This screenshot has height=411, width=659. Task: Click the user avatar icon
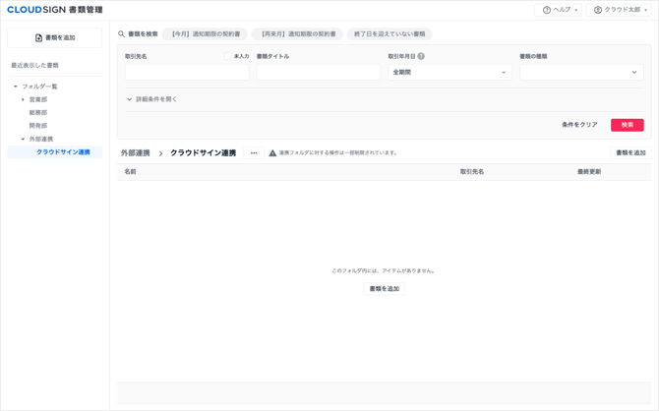pos(598,10)
